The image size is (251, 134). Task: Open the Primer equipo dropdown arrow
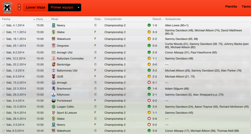tap(78, 8)
